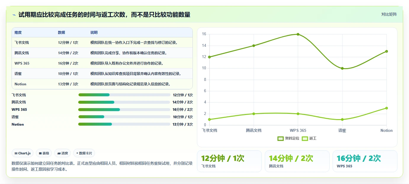Open the 16分钟 / 2次 WPS 365 data card
The height and width of the screenshot is (184, 409).
pyautogui.click(x=365, y=161)
